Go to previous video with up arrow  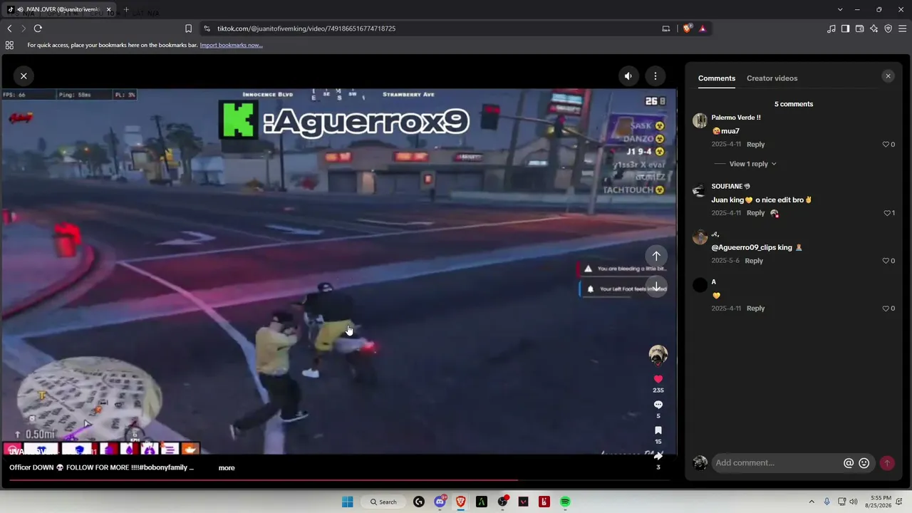pyautogui.click(x=656, y=256)
